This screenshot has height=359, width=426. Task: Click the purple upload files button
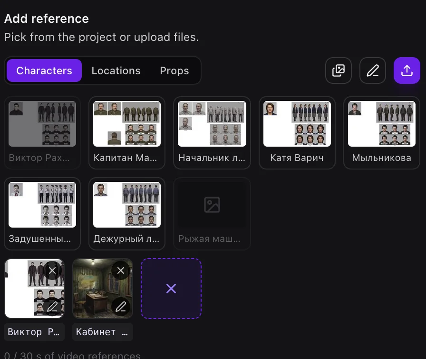pyautogui.click(x=407, y=70)
